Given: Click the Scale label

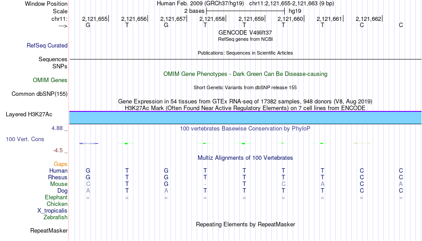Looking at the screenshot, I should point(60,11).
